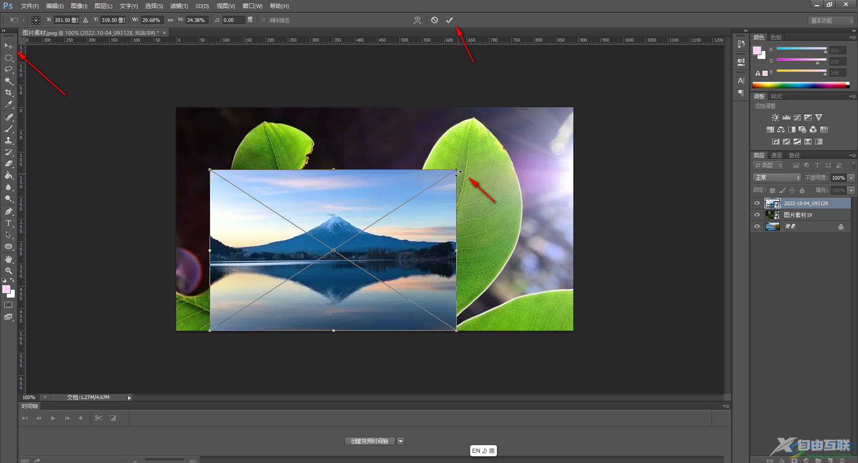Add a Brightness/Contrast adjustment

[x=775, y=118]
